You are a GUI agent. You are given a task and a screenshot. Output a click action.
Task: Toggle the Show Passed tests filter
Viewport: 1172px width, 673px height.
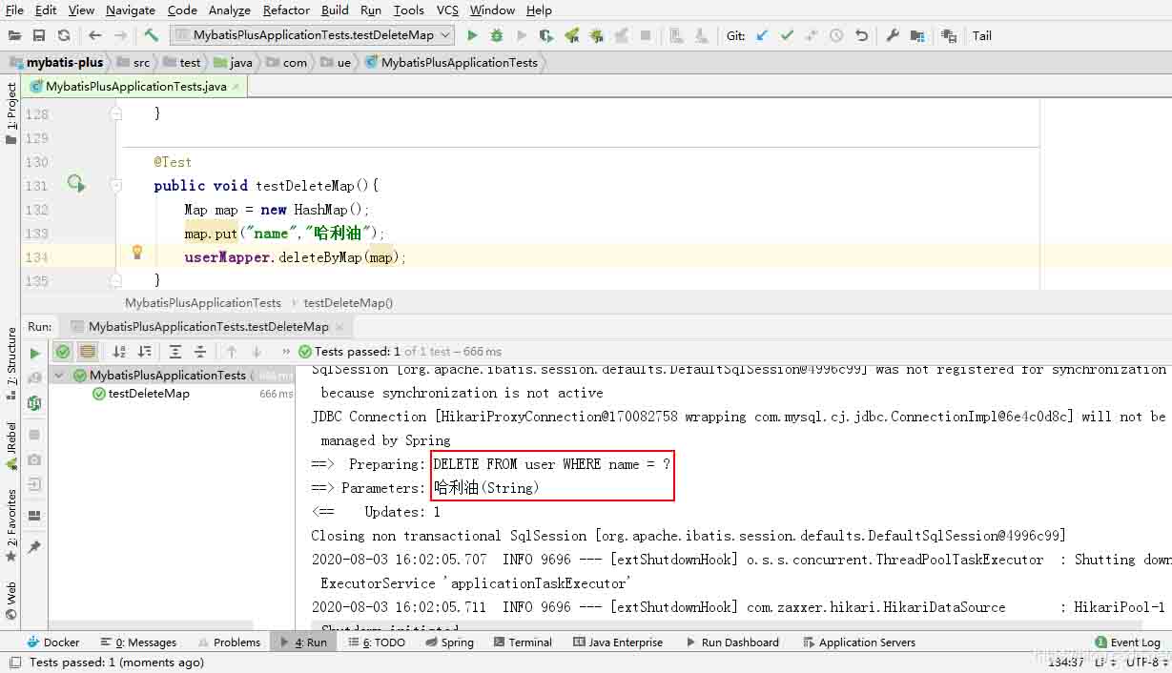63,352
